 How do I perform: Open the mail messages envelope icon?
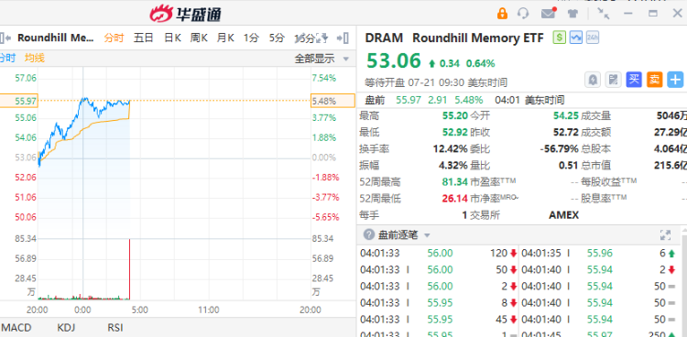click(x=548, y=13)
